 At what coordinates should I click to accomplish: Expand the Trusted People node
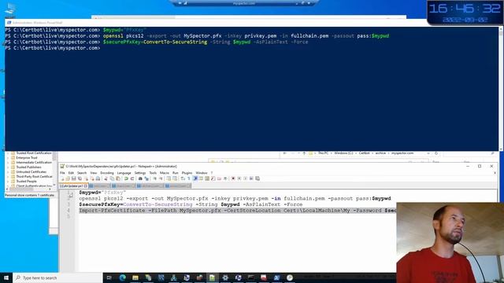click(8, 182)
